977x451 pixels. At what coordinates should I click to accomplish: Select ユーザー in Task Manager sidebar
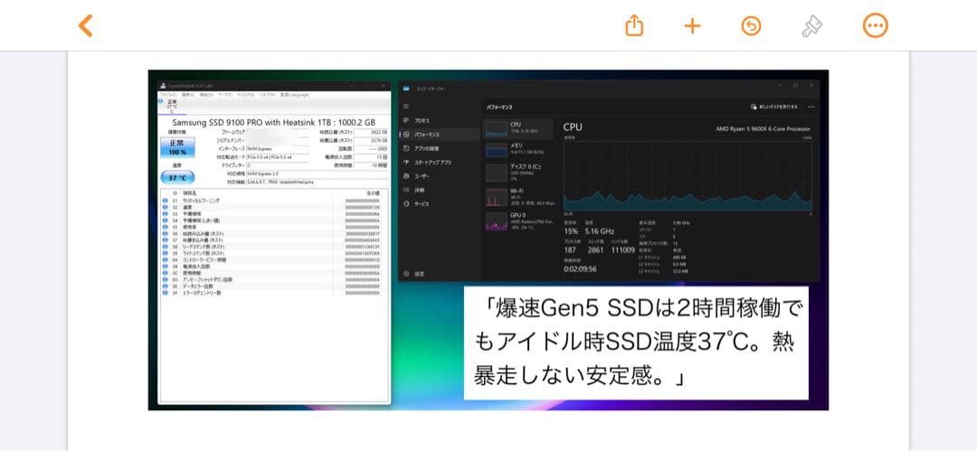click(x=422, y=175)
